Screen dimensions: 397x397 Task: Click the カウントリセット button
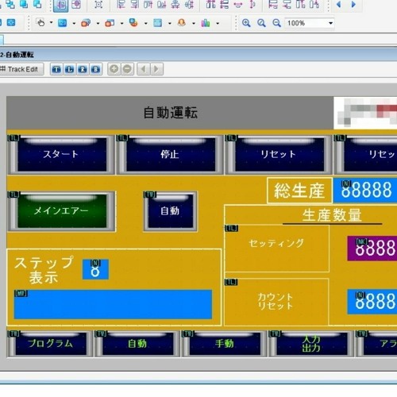pos(276,302)
